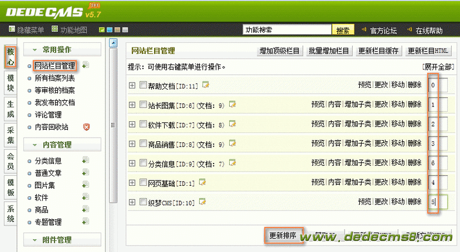The height and width of the screenshot is (252, 460).
Task: Click the sidebar scrollbar up arrow
Action: [113, 43]
